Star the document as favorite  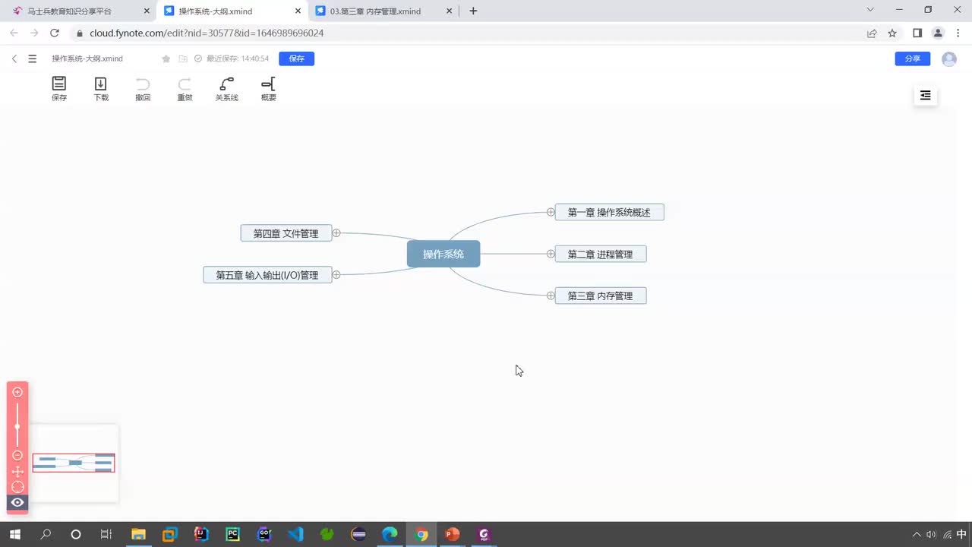pos(166,59)
